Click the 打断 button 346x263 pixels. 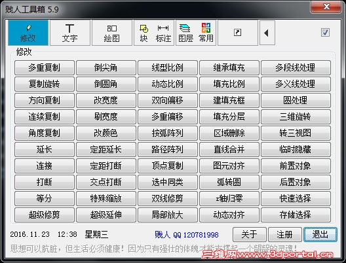[x=45, y=182]
